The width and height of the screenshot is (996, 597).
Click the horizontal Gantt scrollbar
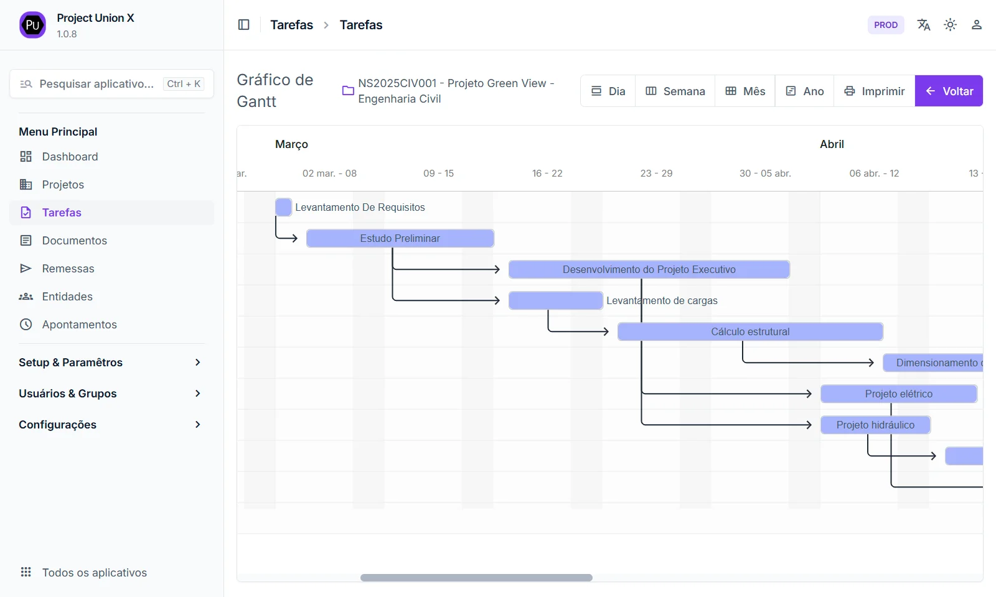(476, 578)
